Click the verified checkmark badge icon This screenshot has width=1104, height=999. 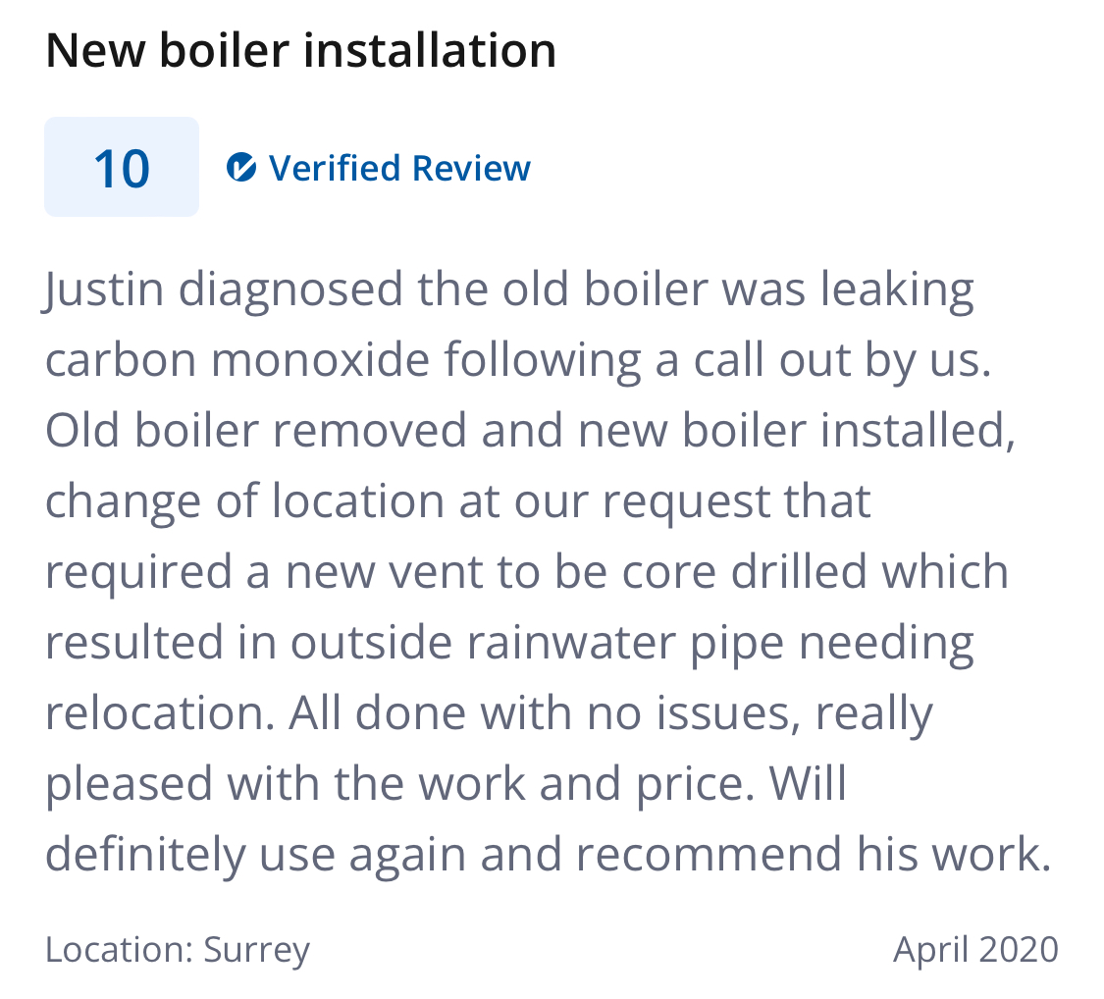click(x=240, y=168)
